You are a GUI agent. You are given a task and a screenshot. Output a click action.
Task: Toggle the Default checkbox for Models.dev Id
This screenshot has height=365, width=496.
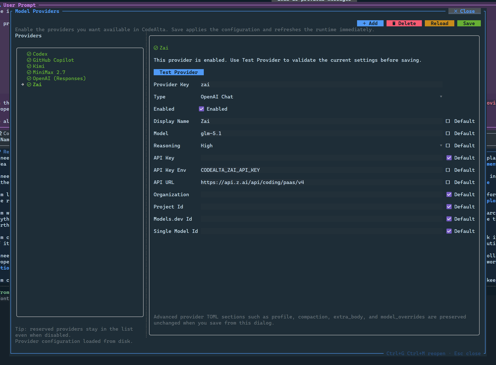click(x=449, y=219)
